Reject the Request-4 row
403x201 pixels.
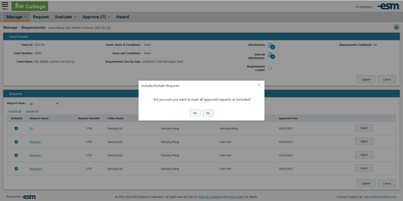(x=364, y=168)
